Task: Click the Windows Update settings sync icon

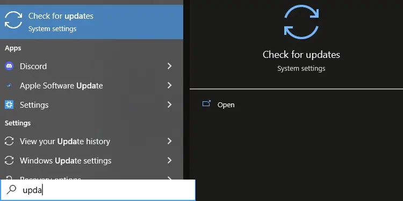Action: pyautogui.click(x=9, y=160)
